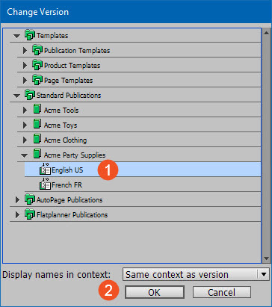The width and height of the screenshot is (272, 307).
Task: Click the French FR version icon
Action: (x=45, y=184)
